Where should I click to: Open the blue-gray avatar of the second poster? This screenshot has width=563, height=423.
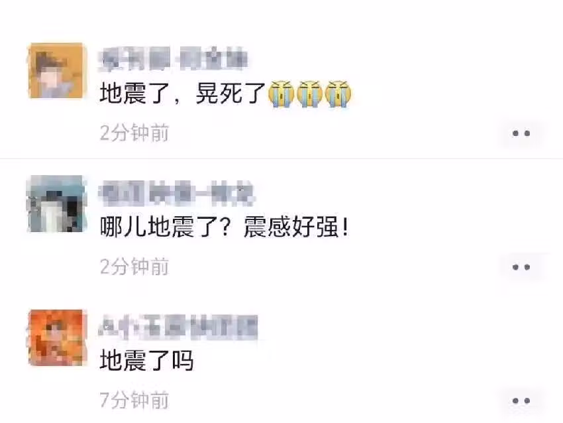point(57,204)
